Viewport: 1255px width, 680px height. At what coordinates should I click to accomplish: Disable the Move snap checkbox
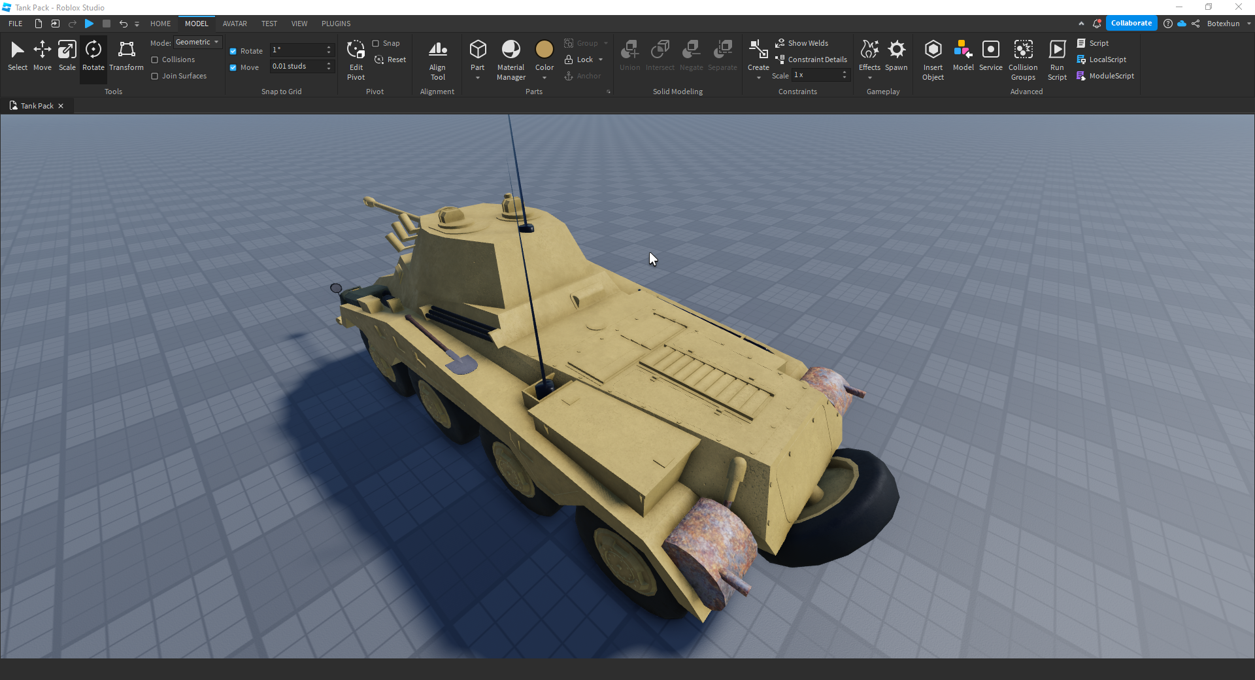point(233,67)
